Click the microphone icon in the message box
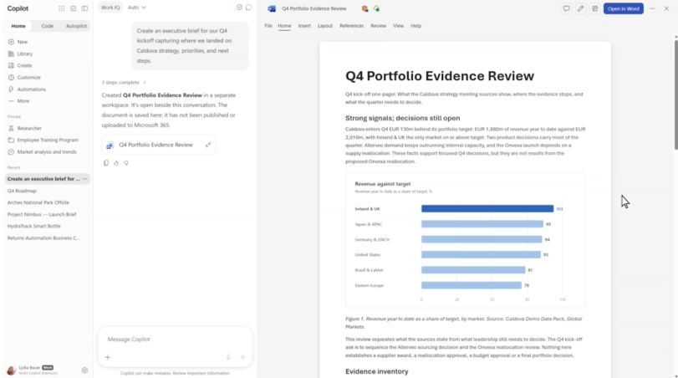 click(228, 357)
